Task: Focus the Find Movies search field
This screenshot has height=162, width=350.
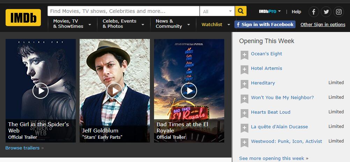Action: click(x=123, y=11)
